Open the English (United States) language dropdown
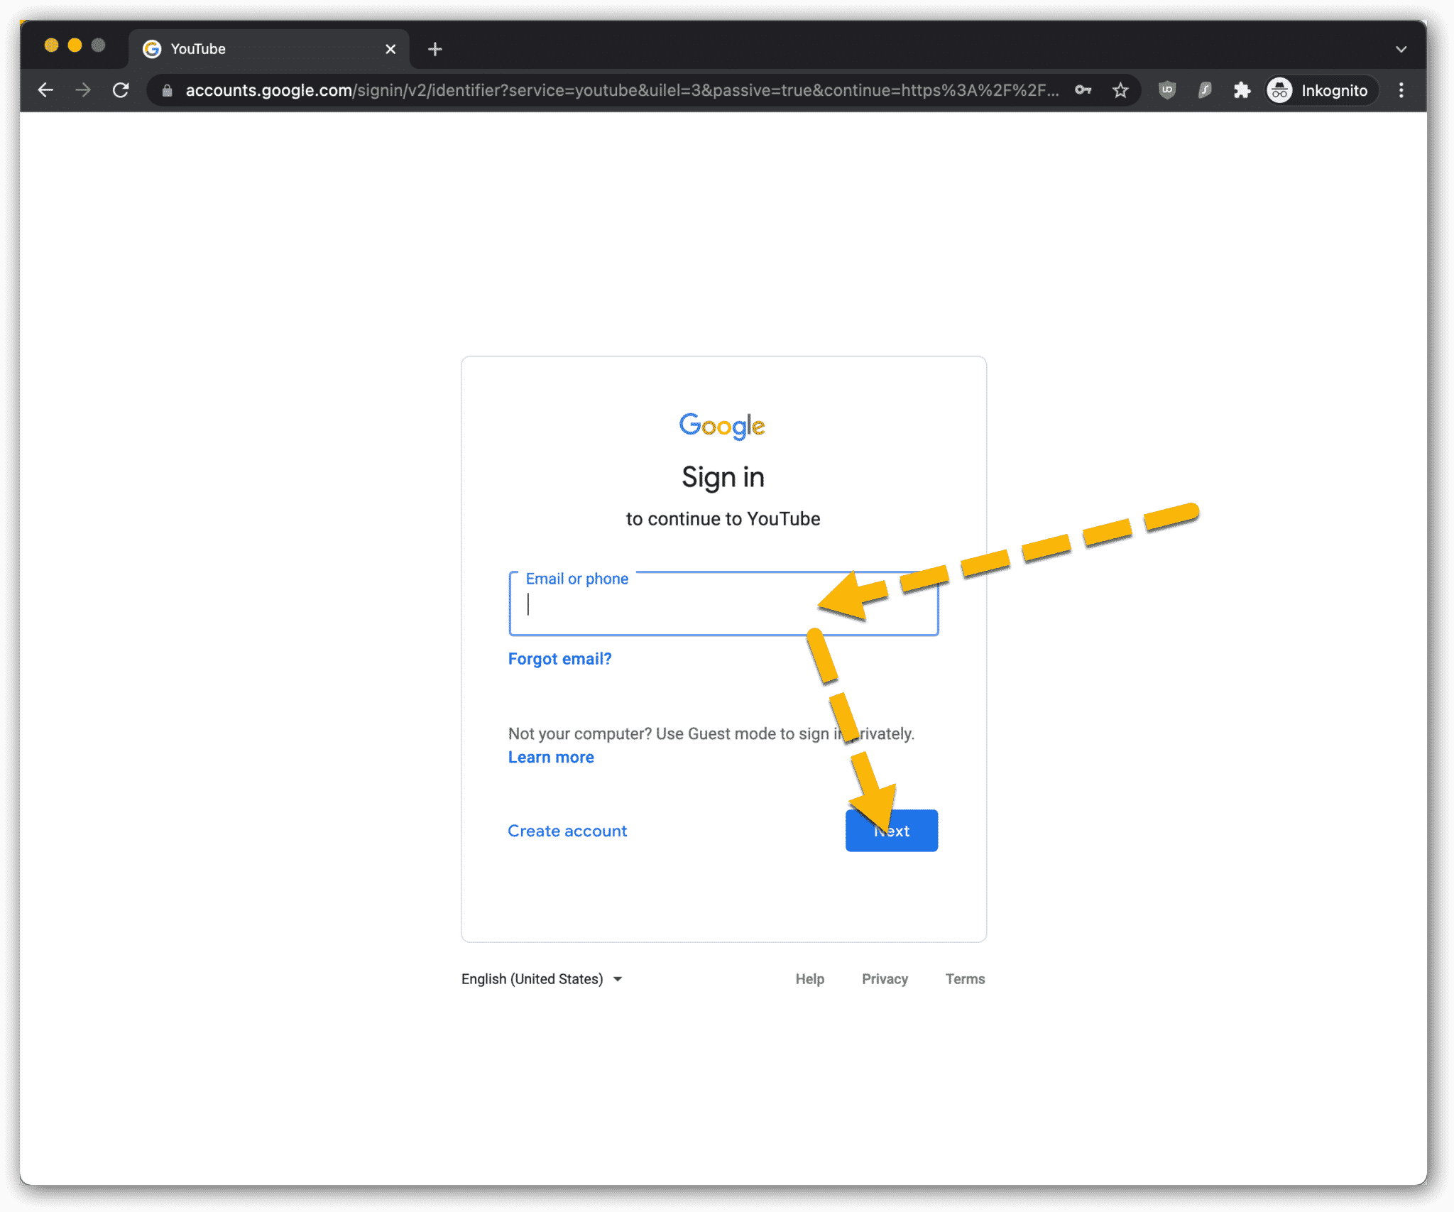This screenshot has height=1212, width=1454. (x=542, y=979)
